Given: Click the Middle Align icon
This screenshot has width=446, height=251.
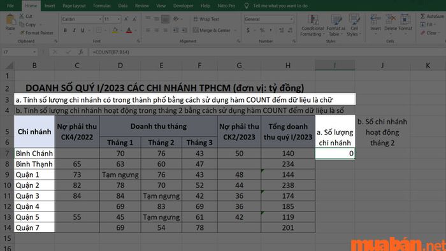Looking at the screenshot, I should [157, 18].
